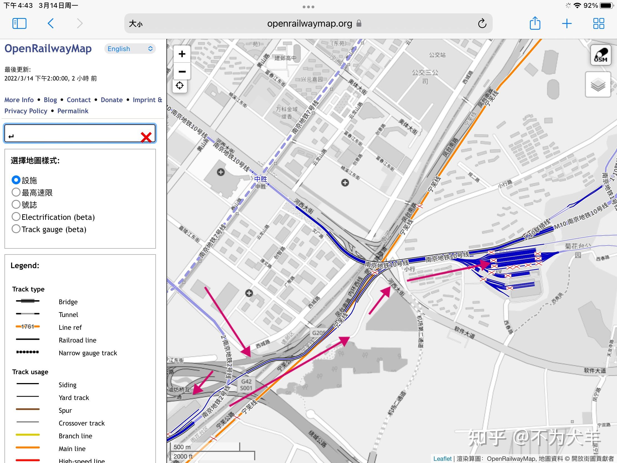Click the locate-me crosshair map button
The image size is (617, 463).
click(x=179, y=86)
